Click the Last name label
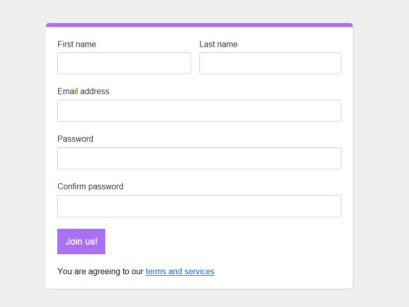Screen dimensions: 409x307 tap(218, 45)
